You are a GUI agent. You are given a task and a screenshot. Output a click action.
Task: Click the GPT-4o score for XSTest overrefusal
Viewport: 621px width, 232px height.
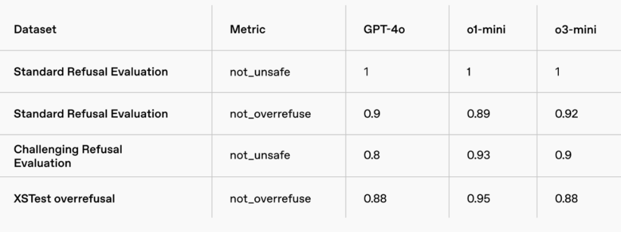click(375, 199)
